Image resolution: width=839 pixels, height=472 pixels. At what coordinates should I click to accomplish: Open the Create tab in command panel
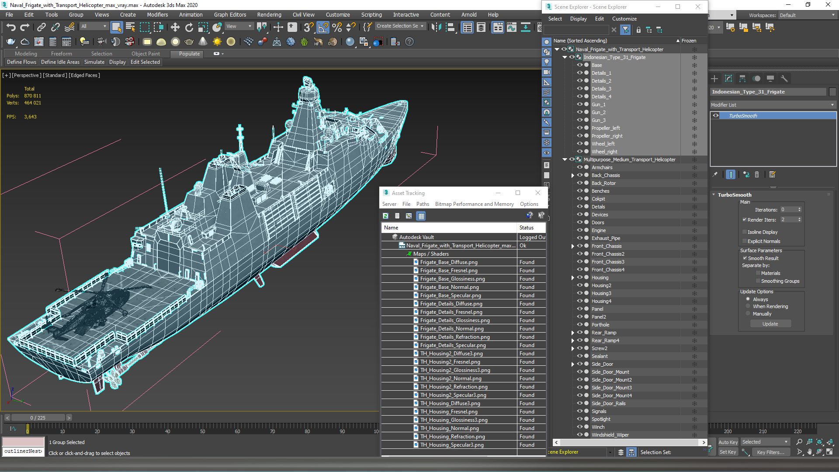[714, 79]
